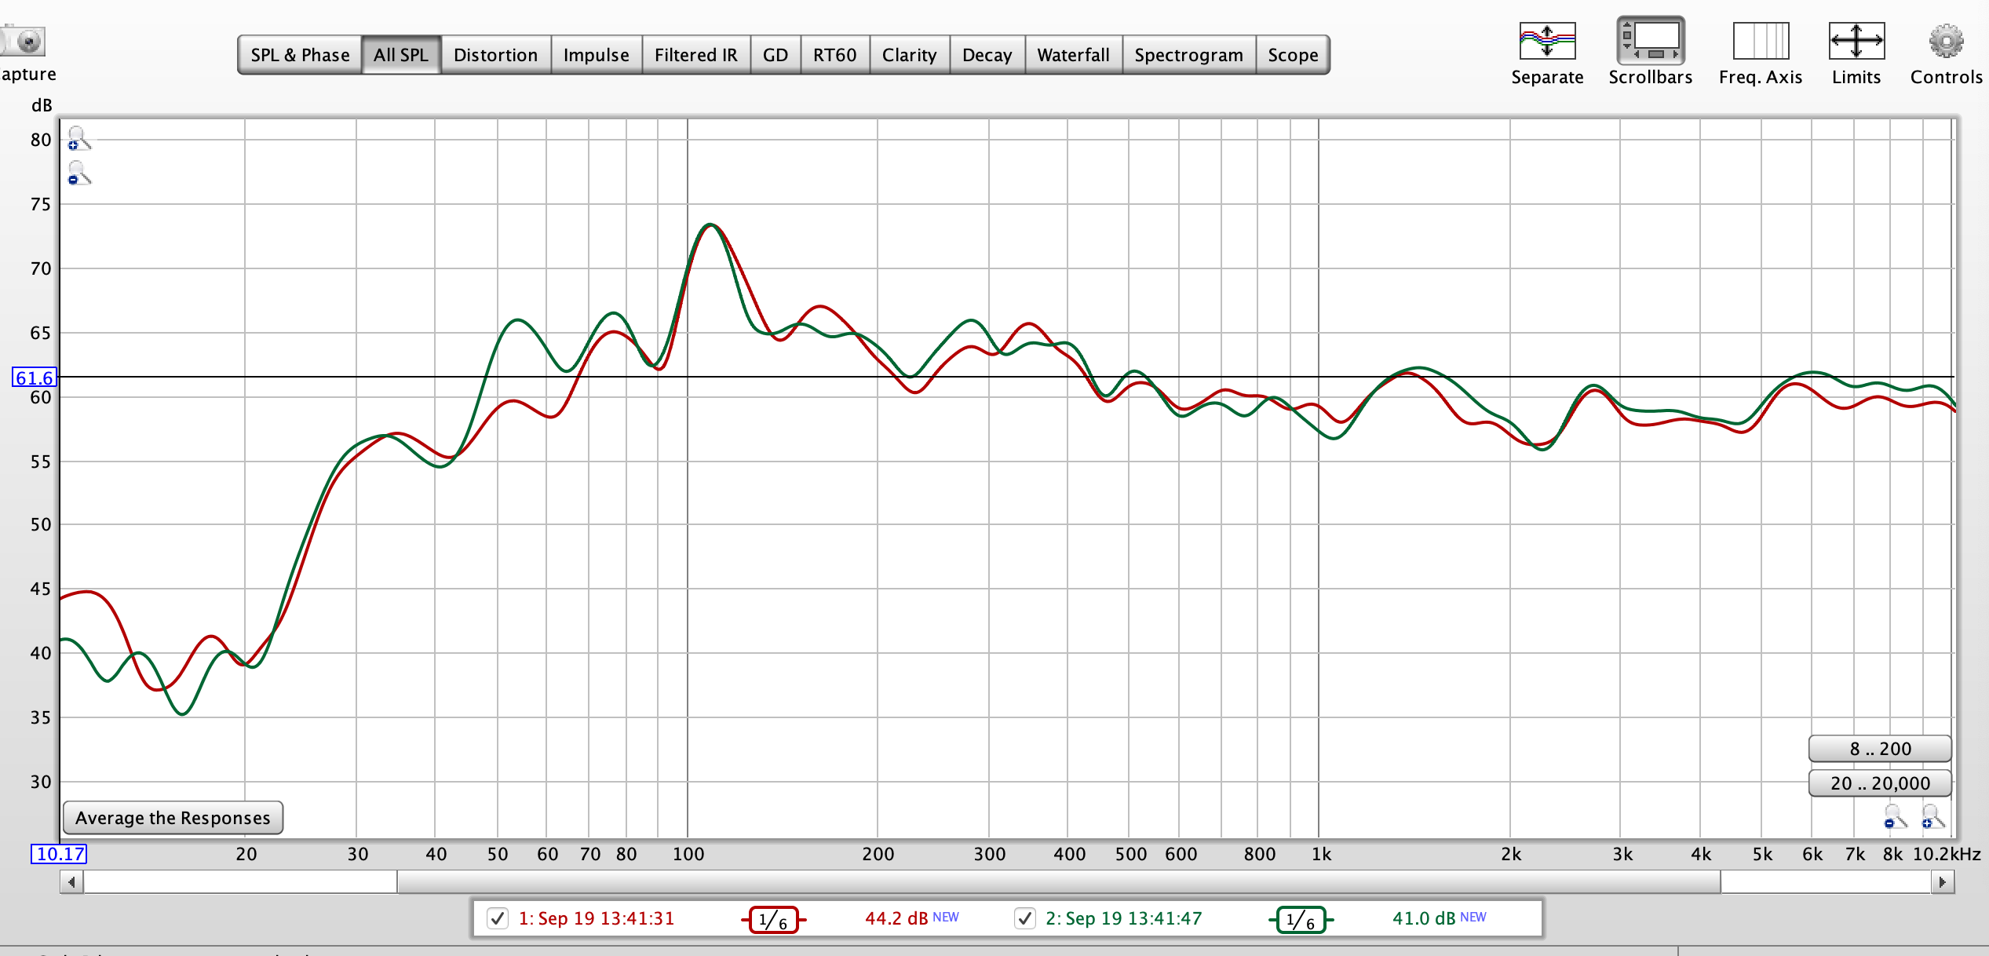Click the Separate traces icon
This screenshot has width=1989, height=956.
pos(1547,41)
